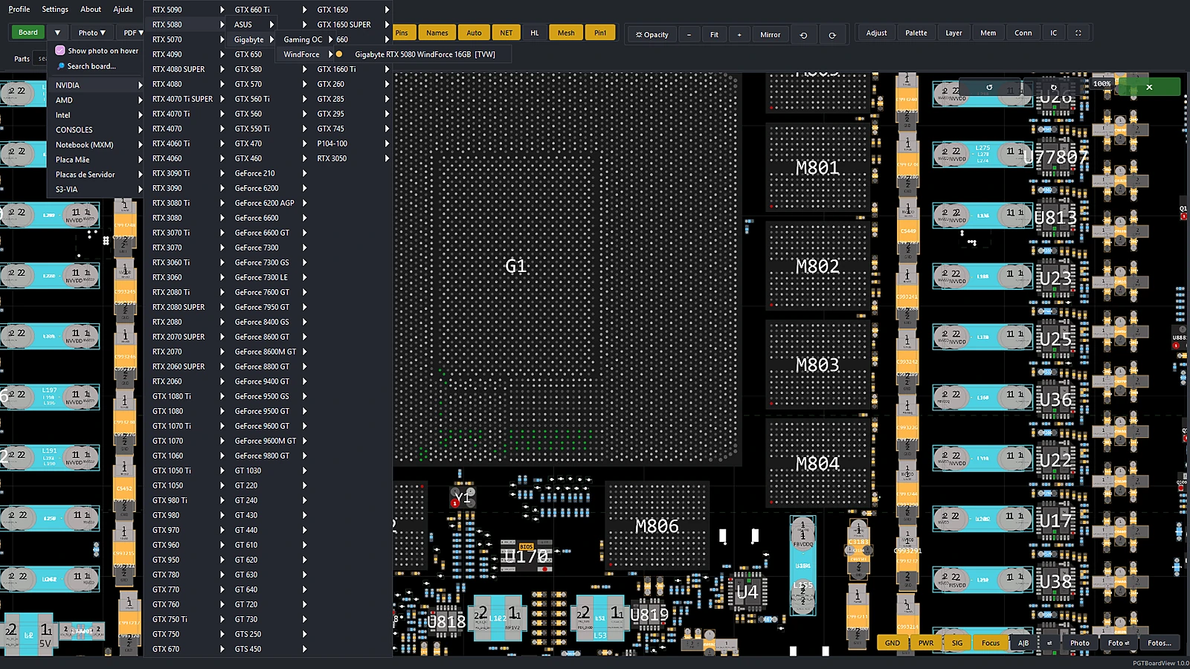Click the swap arrows icon beside A|B
This screenshot has height=669, width=1190.
pos(1049,643)
